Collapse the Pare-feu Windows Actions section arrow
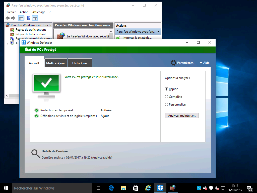The image size is (257, 193). click(158, 32)
